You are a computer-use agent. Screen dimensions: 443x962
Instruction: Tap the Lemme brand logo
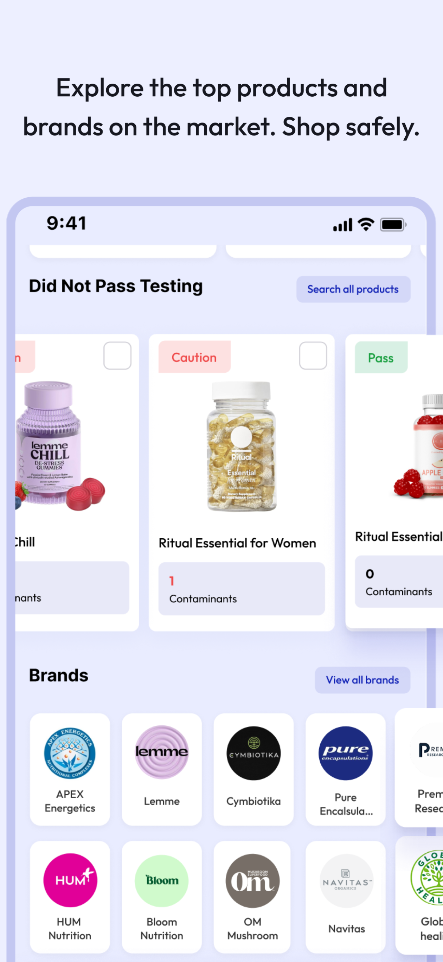(x=162, y=752)
